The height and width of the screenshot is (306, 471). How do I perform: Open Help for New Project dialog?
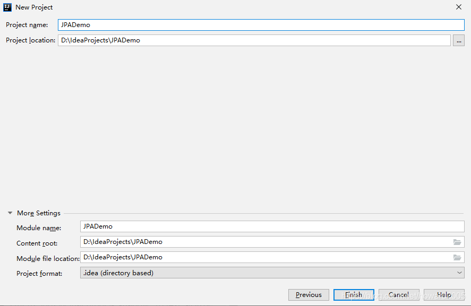pos(444,295)
